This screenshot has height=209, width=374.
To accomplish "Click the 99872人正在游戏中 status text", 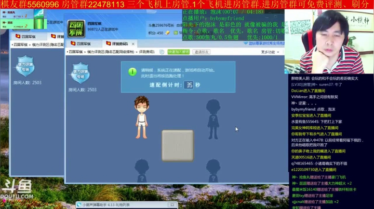I will point(103,29).
